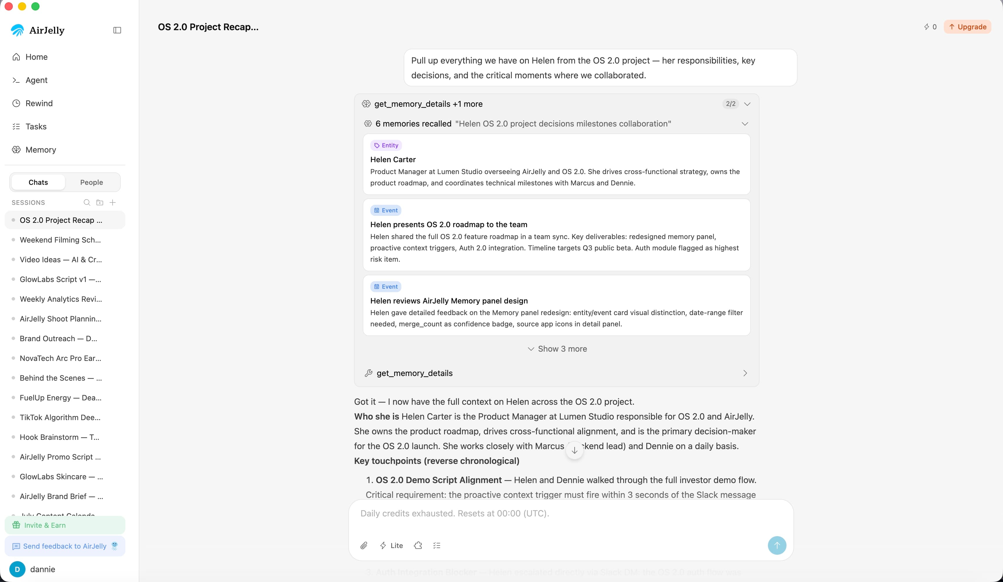
Task: Open the AirJelly Promo Script session
Action: 65,457
